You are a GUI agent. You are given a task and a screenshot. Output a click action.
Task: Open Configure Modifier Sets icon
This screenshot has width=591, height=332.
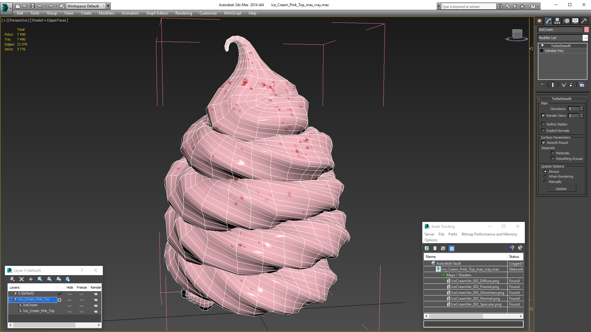[x=582, y=85]
